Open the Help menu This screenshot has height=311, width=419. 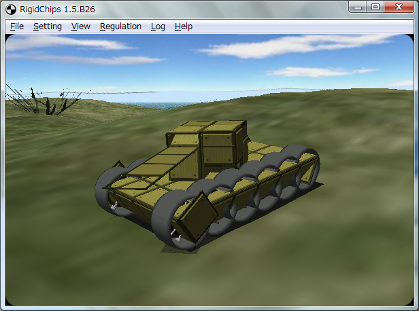point(183,26)
